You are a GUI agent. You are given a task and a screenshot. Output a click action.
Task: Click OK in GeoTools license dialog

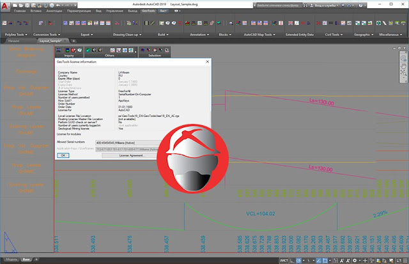(63, 155)
